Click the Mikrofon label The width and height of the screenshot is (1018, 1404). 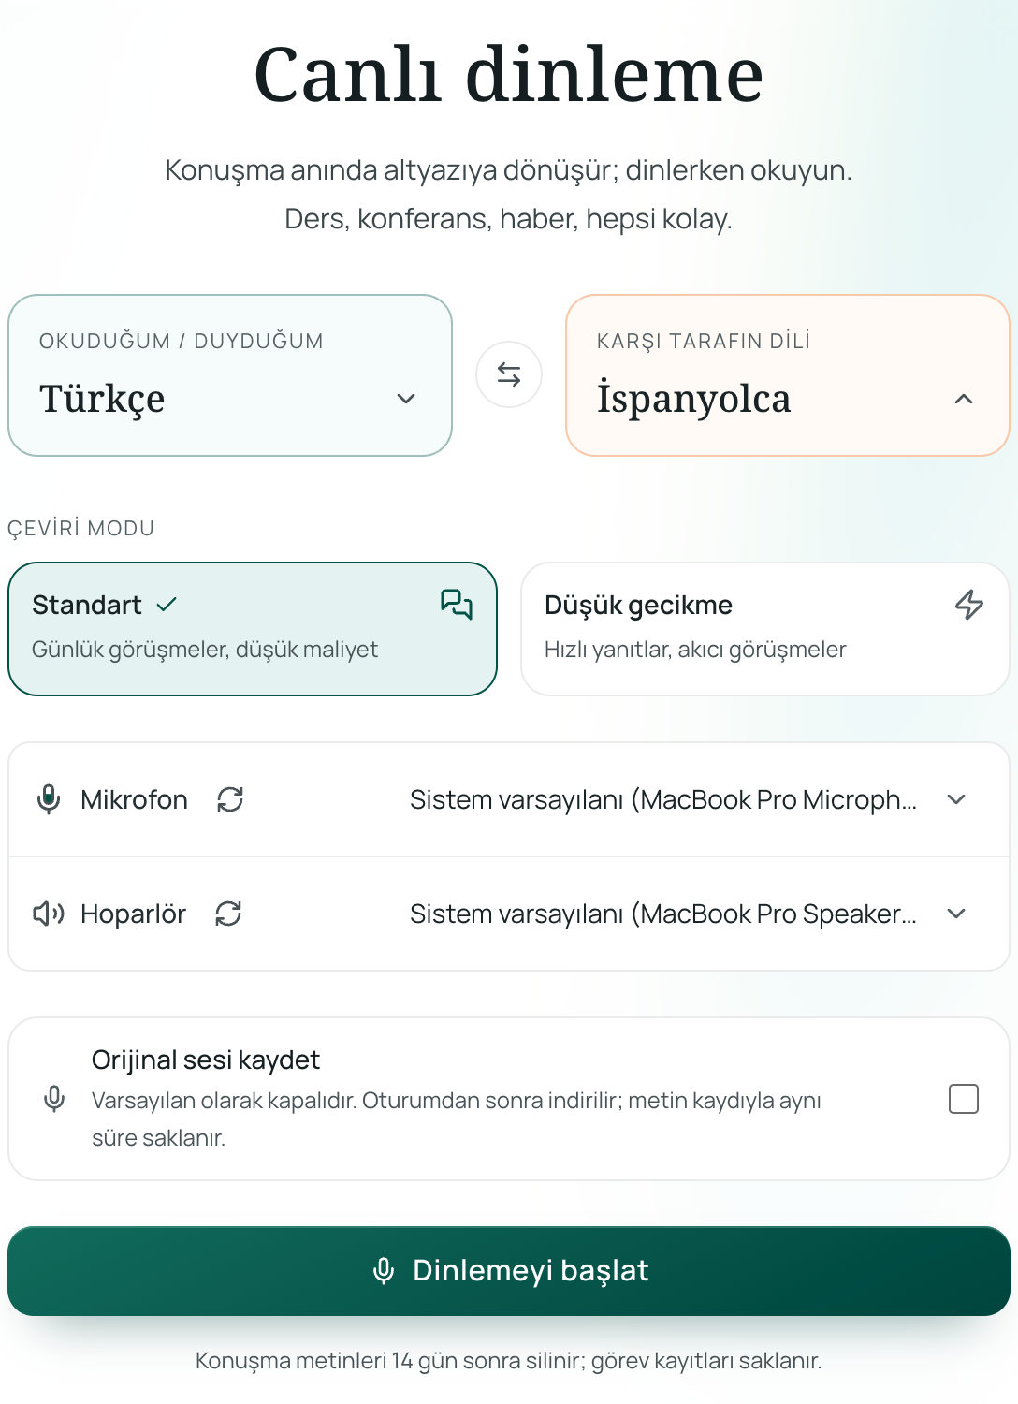tap(134, 799)
